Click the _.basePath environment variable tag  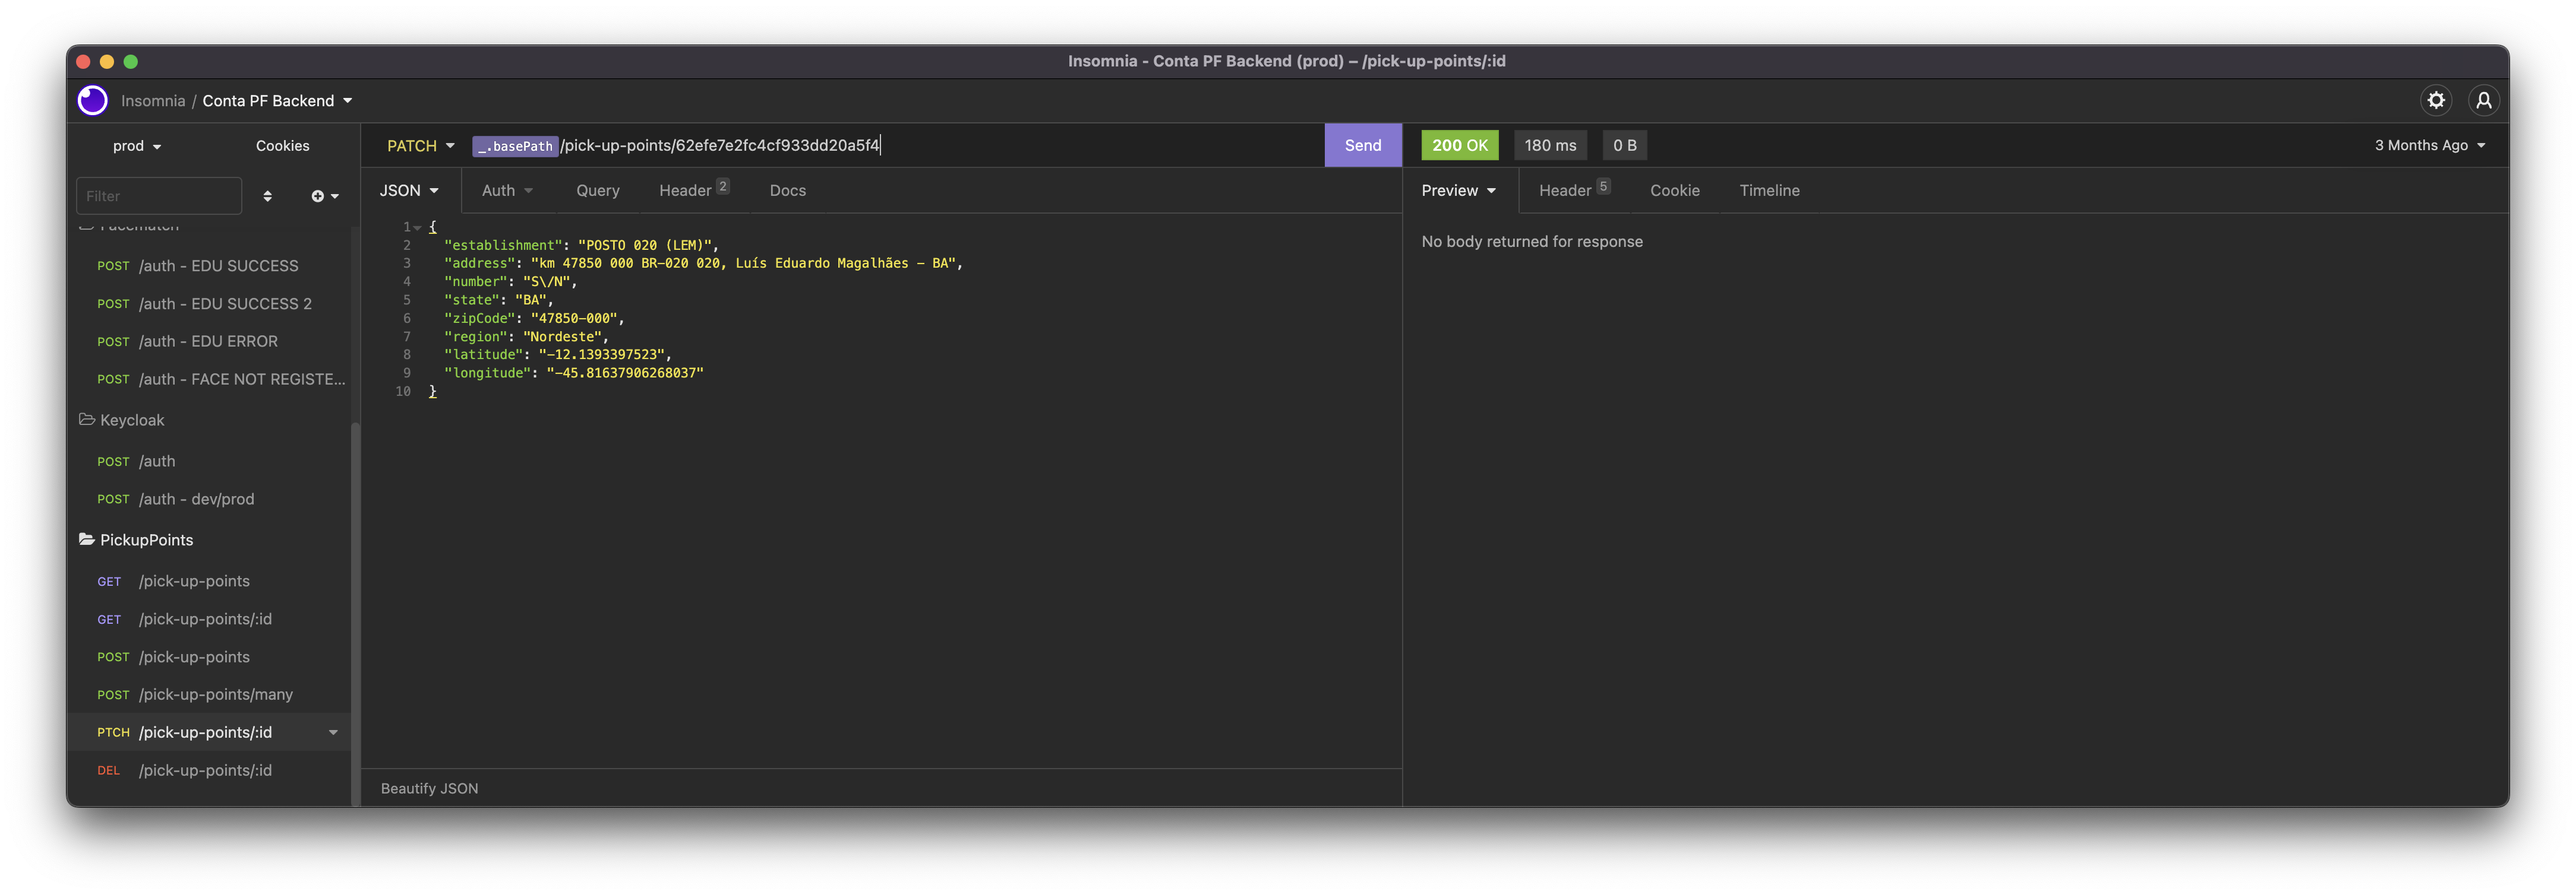coord(515,146)
